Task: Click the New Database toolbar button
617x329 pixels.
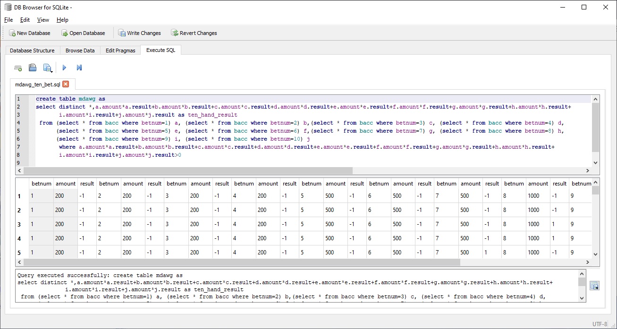Action: coord(29,33)
